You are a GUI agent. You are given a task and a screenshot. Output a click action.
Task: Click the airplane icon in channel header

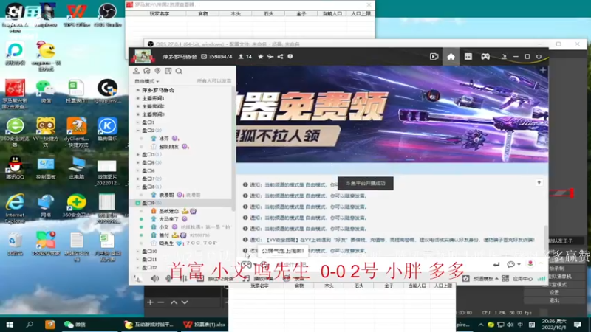tap(270, 57)
